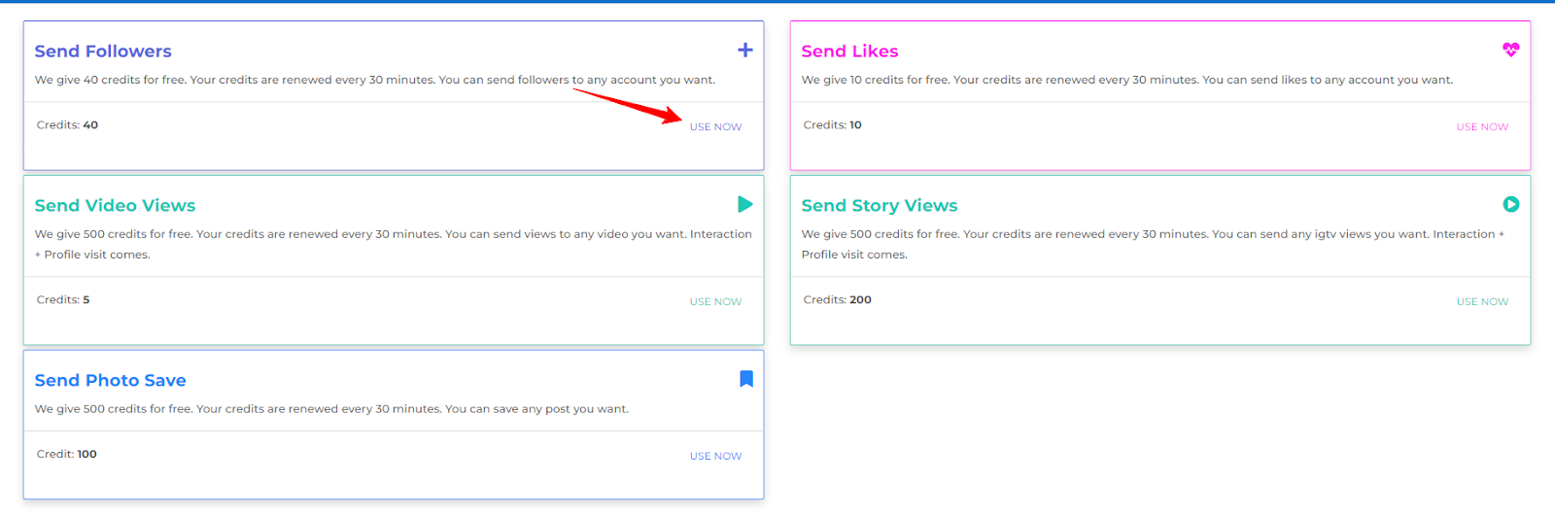Viewport: 1555px width, 515px height.
Task: Click the Send Photo Save heading
Action: [111, 381]
